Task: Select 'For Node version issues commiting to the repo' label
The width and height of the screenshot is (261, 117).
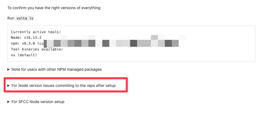Action: 64,86
